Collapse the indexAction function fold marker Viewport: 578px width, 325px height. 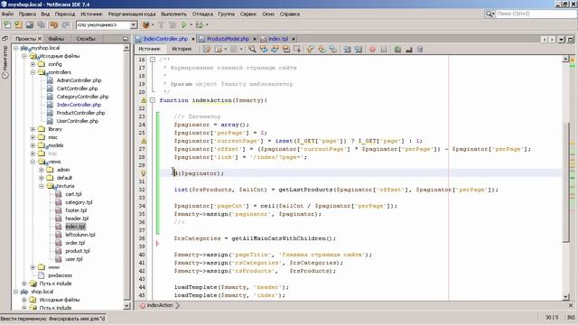coord(153,100)
